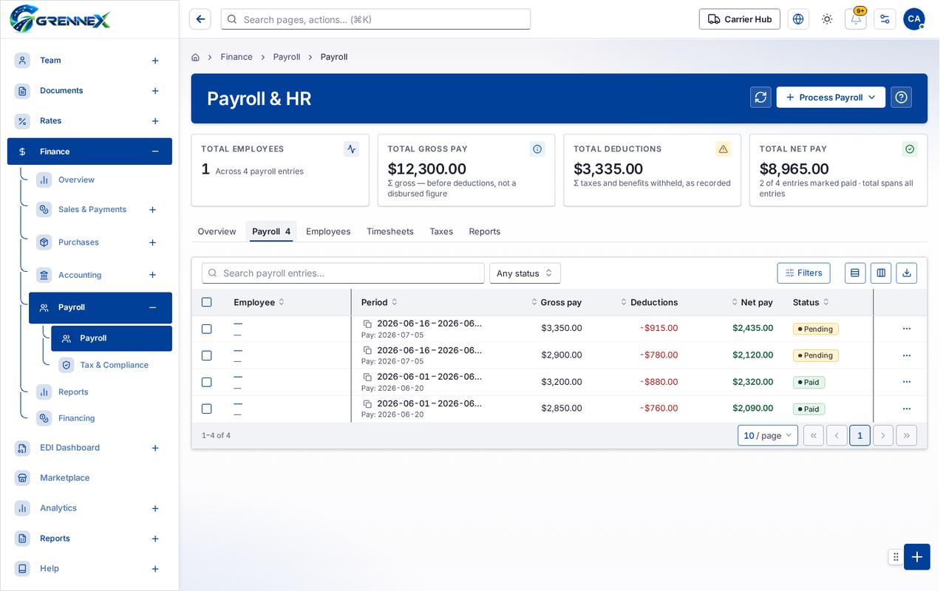
Task: Click the Carrier Hub button
Action: (x=740, y=19)
